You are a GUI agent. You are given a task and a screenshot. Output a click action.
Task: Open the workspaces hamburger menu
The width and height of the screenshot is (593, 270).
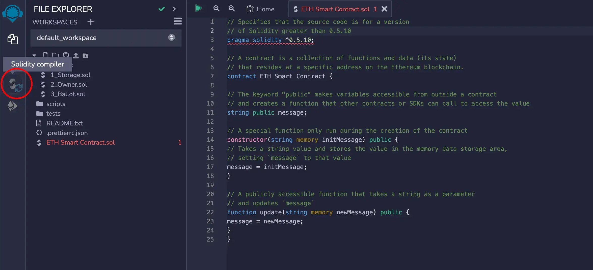pyautogui.click(x=177, y=21)
